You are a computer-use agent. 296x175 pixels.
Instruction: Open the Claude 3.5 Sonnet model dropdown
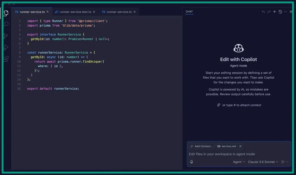coord(263,162)
